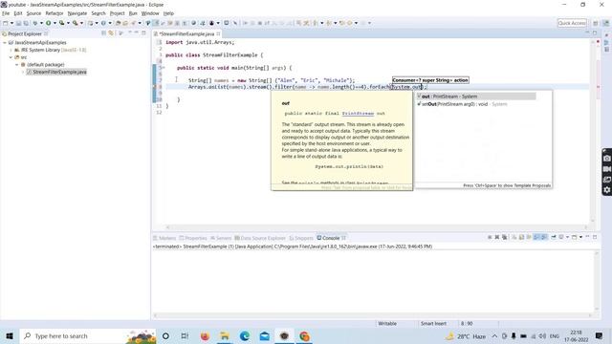The height and width of the screenshot is (344, 612).
Task: Click the editor horizontal scrollbar
Action: [377, 227]
